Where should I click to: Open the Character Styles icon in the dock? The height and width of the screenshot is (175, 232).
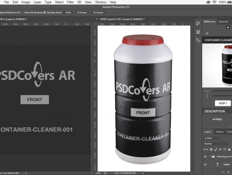pos(198,40)
